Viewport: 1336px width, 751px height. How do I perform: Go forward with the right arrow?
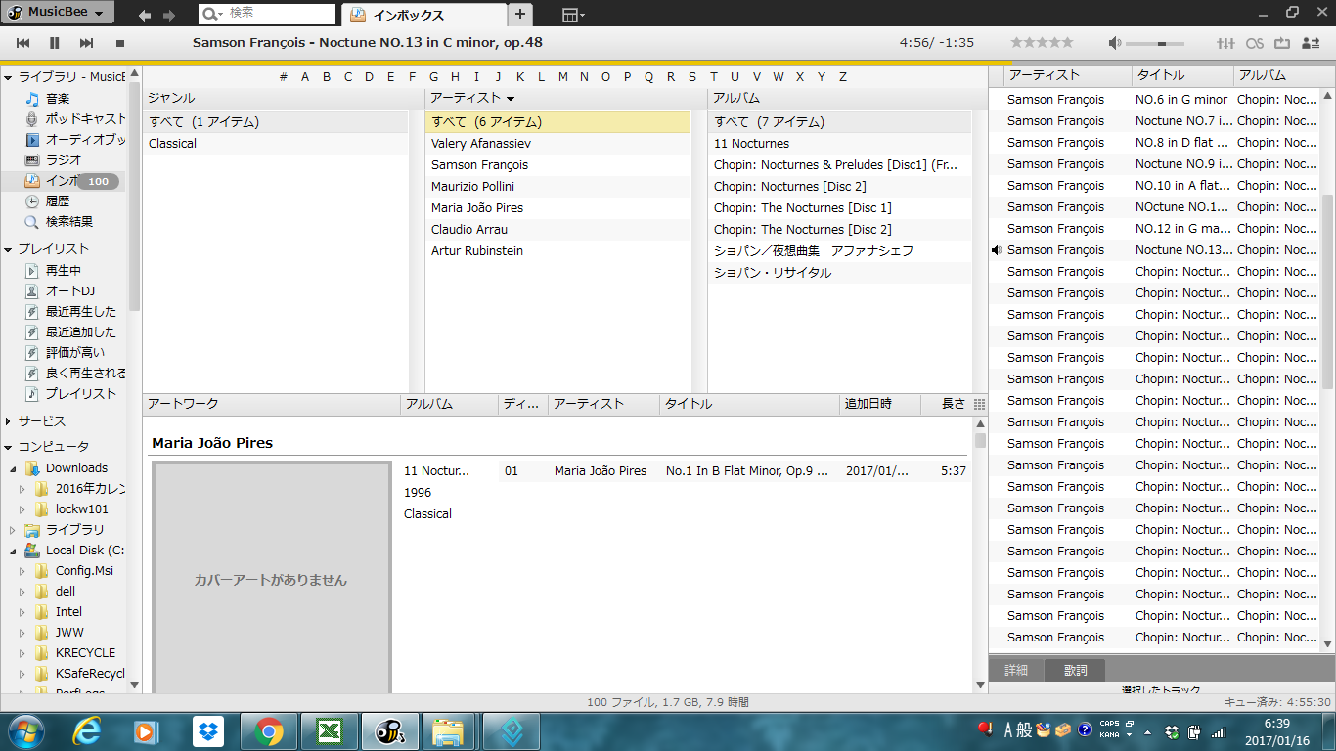click(x=169, y=15)
